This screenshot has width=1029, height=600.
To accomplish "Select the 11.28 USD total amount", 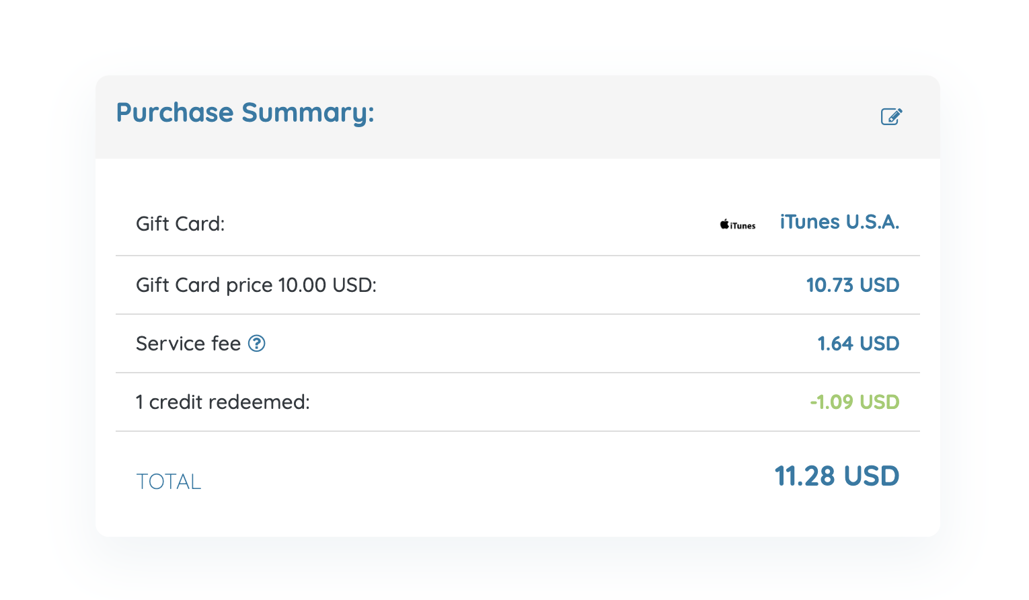I will tap(837, 476).
